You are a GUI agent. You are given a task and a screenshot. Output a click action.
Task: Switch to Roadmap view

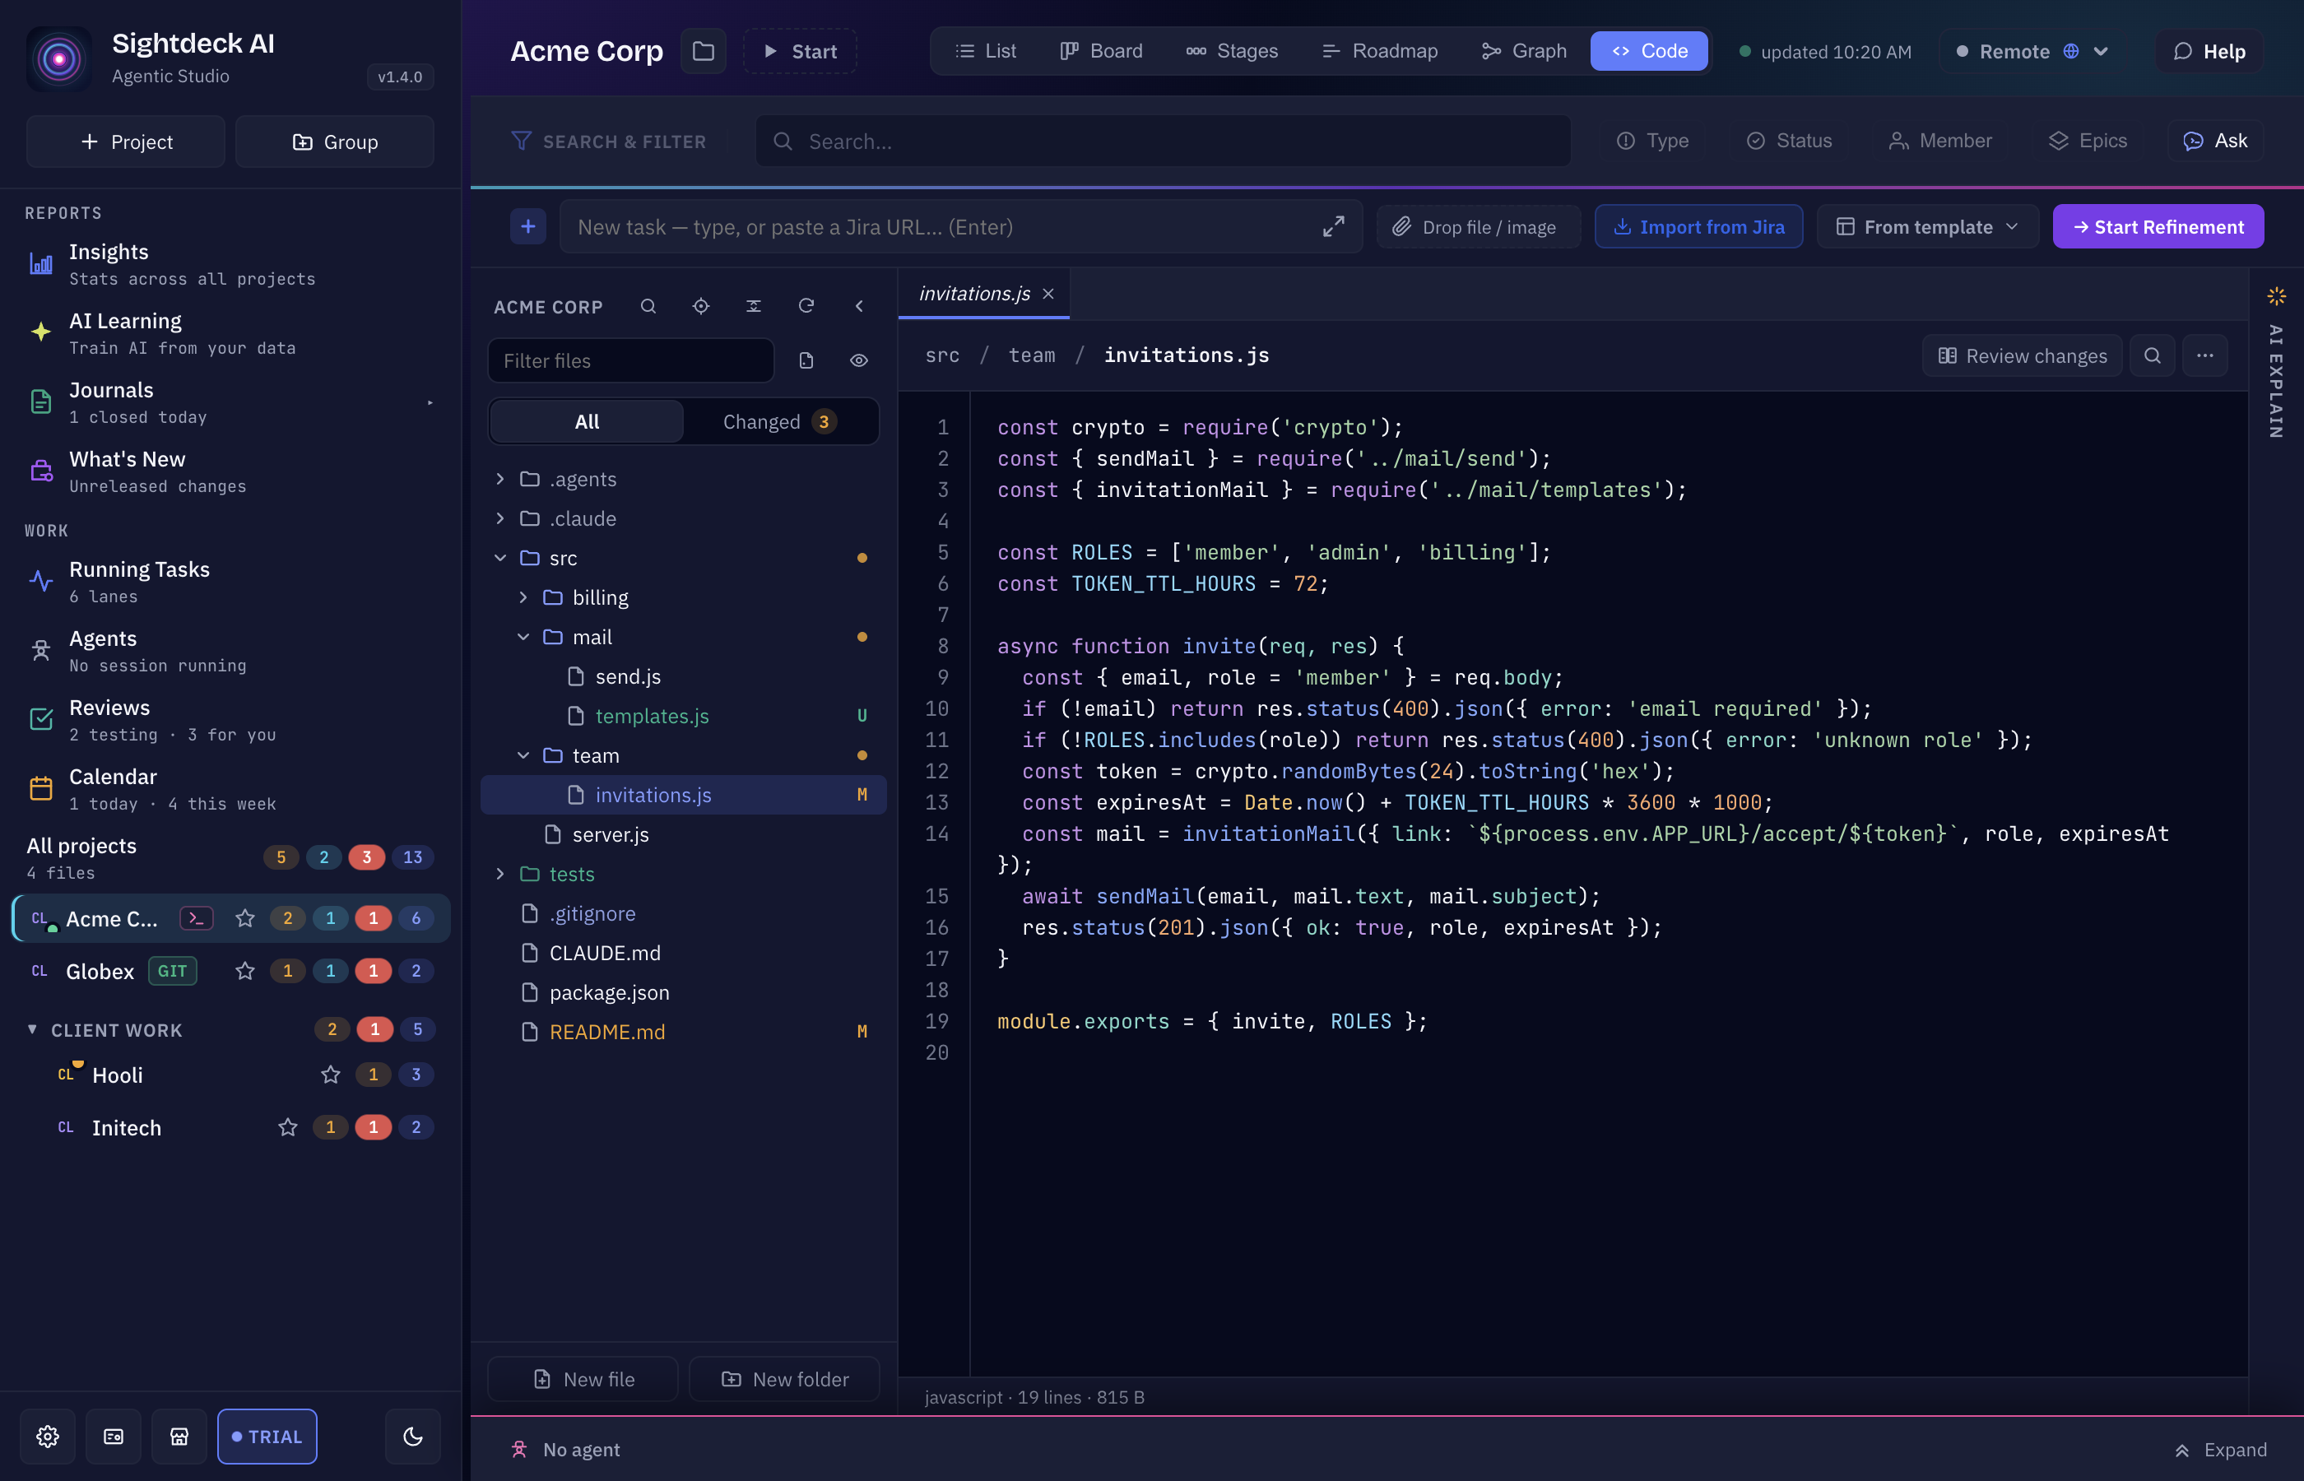(x=1380, y=51)
